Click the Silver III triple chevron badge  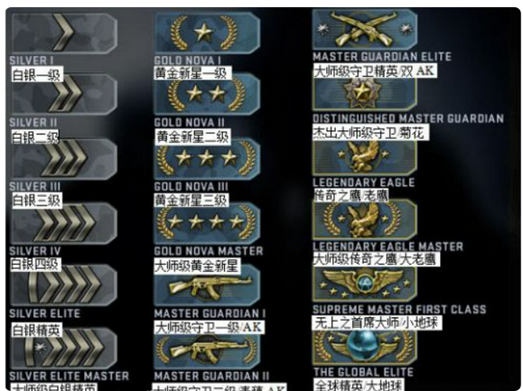tap(64, 159)
